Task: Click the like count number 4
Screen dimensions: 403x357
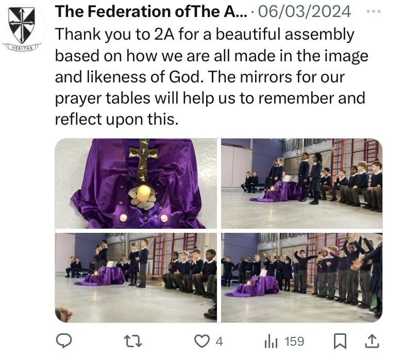Action: tap(219, 342)
